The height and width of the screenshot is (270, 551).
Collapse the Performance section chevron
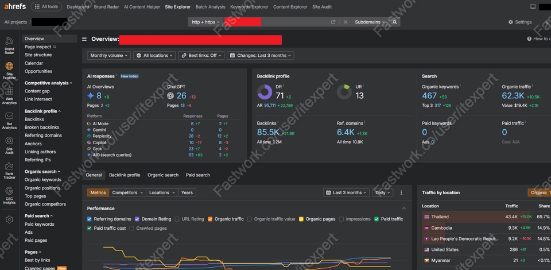pos(404,209)
